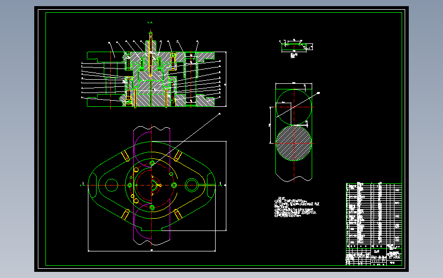Select the hatched circle in strip layout
The height and width of the screenshot is (278, 443).
[294, 143]
